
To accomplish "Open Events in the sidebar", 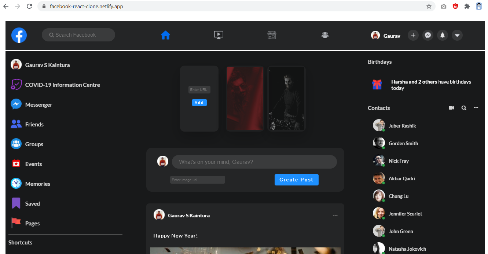I will click(26, 164).
